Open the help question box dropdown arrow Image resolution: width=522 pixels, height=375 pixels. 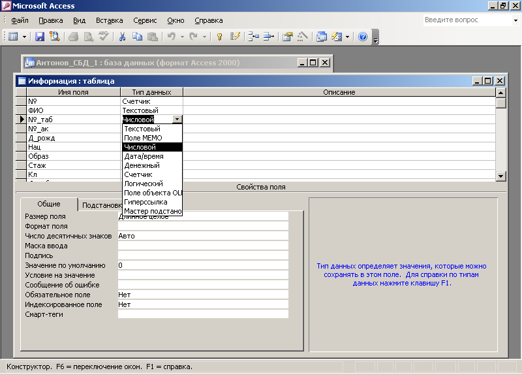pos(515,20)
